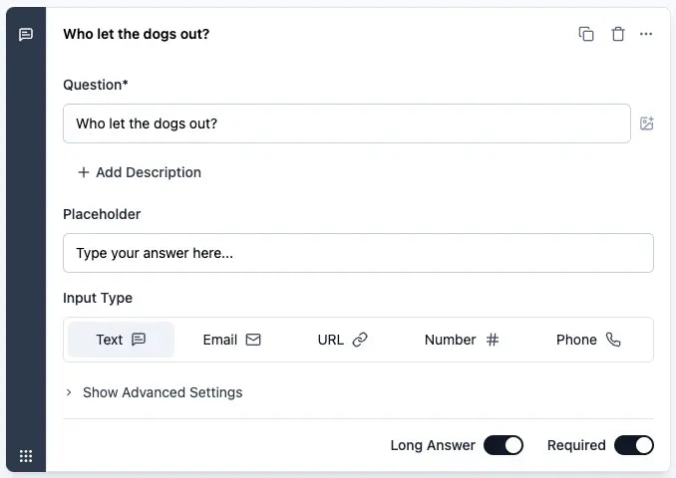Select the Email input type
Screen dimensions: 676x478
pyautogui.click(x=232, y=340)
